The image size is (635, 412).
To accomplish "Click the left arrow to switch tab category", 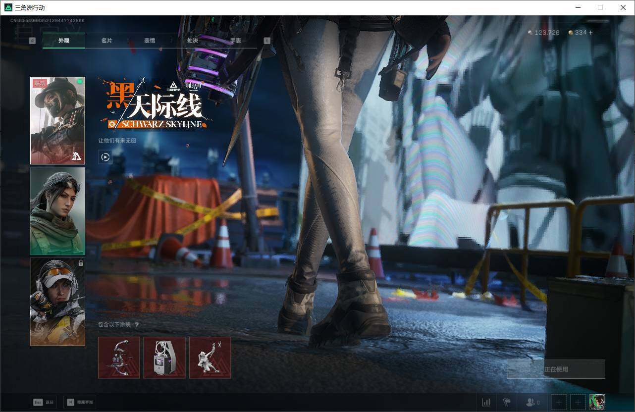I will tap(33, 40).
